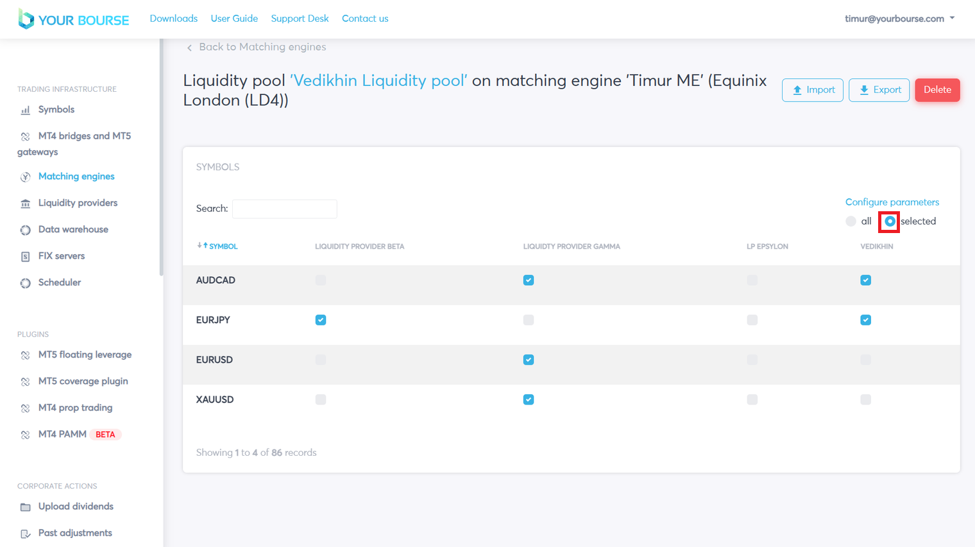
Task: Open the User Guide menu item
Action: click(x=234, y=19)
